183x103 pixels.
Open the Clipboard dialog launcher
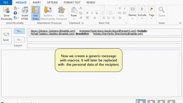pyautogui.click(x=82, y=23)
